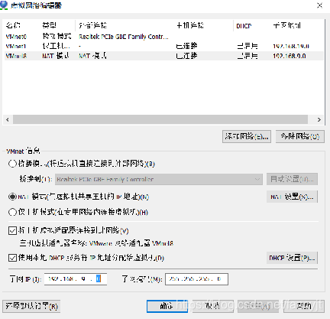Screen dimensions: 330x319
Task: Click the network list scroll right arrow
Action: (x=319, y=119)
